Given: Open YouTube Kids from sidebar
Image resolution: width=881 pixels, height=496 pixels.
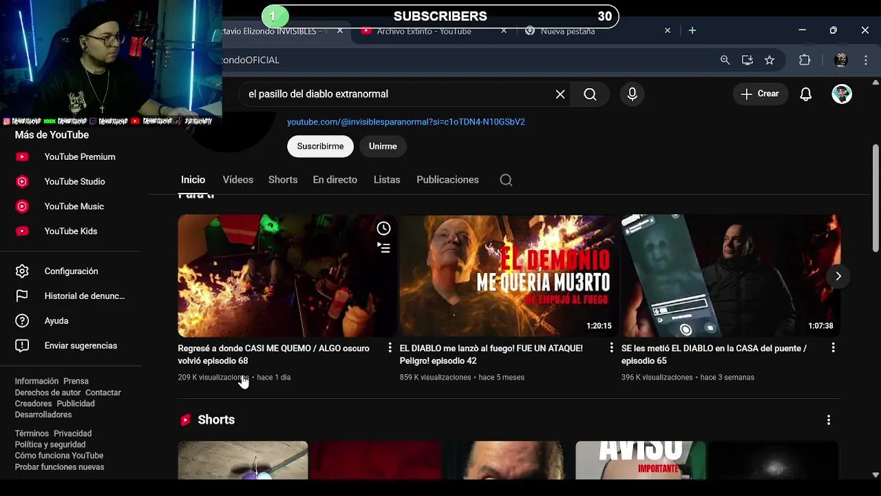Looking at the screenshot, I should click(x=71, y=231).
